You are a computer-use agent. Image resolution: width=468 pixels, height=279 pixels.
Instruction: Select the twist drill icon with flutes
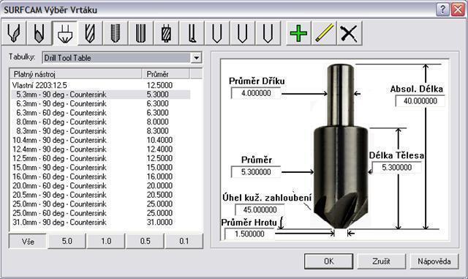click(x=90, y=33)
